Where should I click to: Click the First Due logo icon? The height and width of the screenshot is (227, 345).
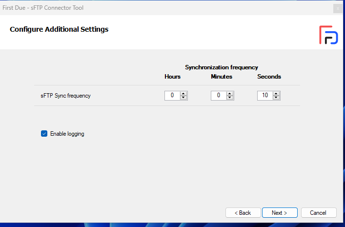click(x=328, y=35)
